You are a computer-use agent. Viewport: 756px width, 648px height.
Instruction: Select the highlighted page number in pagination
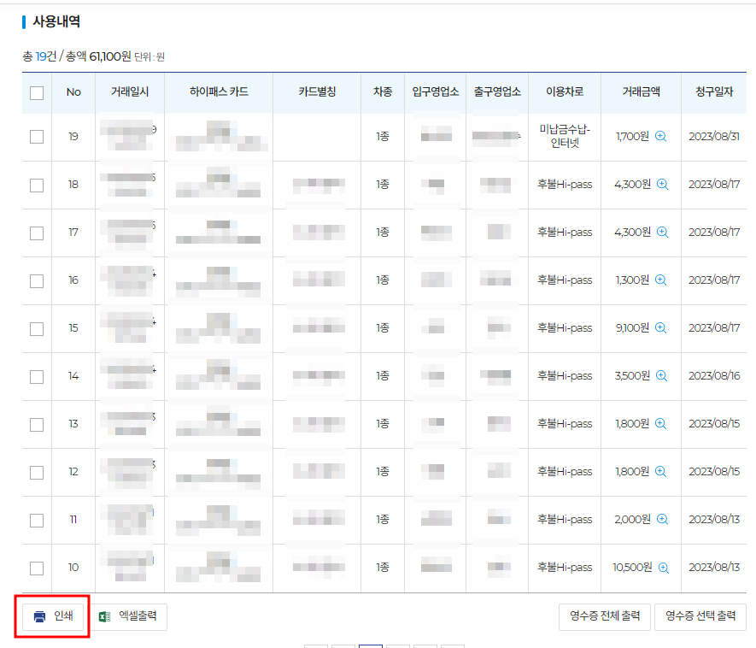pos(371,645)
